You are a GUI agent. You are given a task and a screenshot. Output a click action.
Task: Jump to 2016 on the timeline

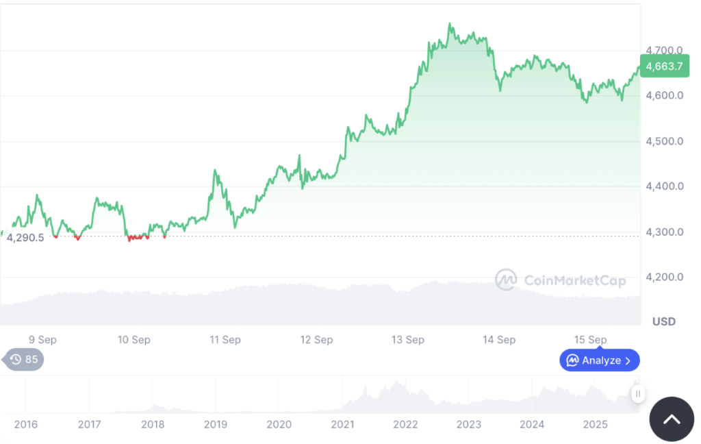[26, 424]
